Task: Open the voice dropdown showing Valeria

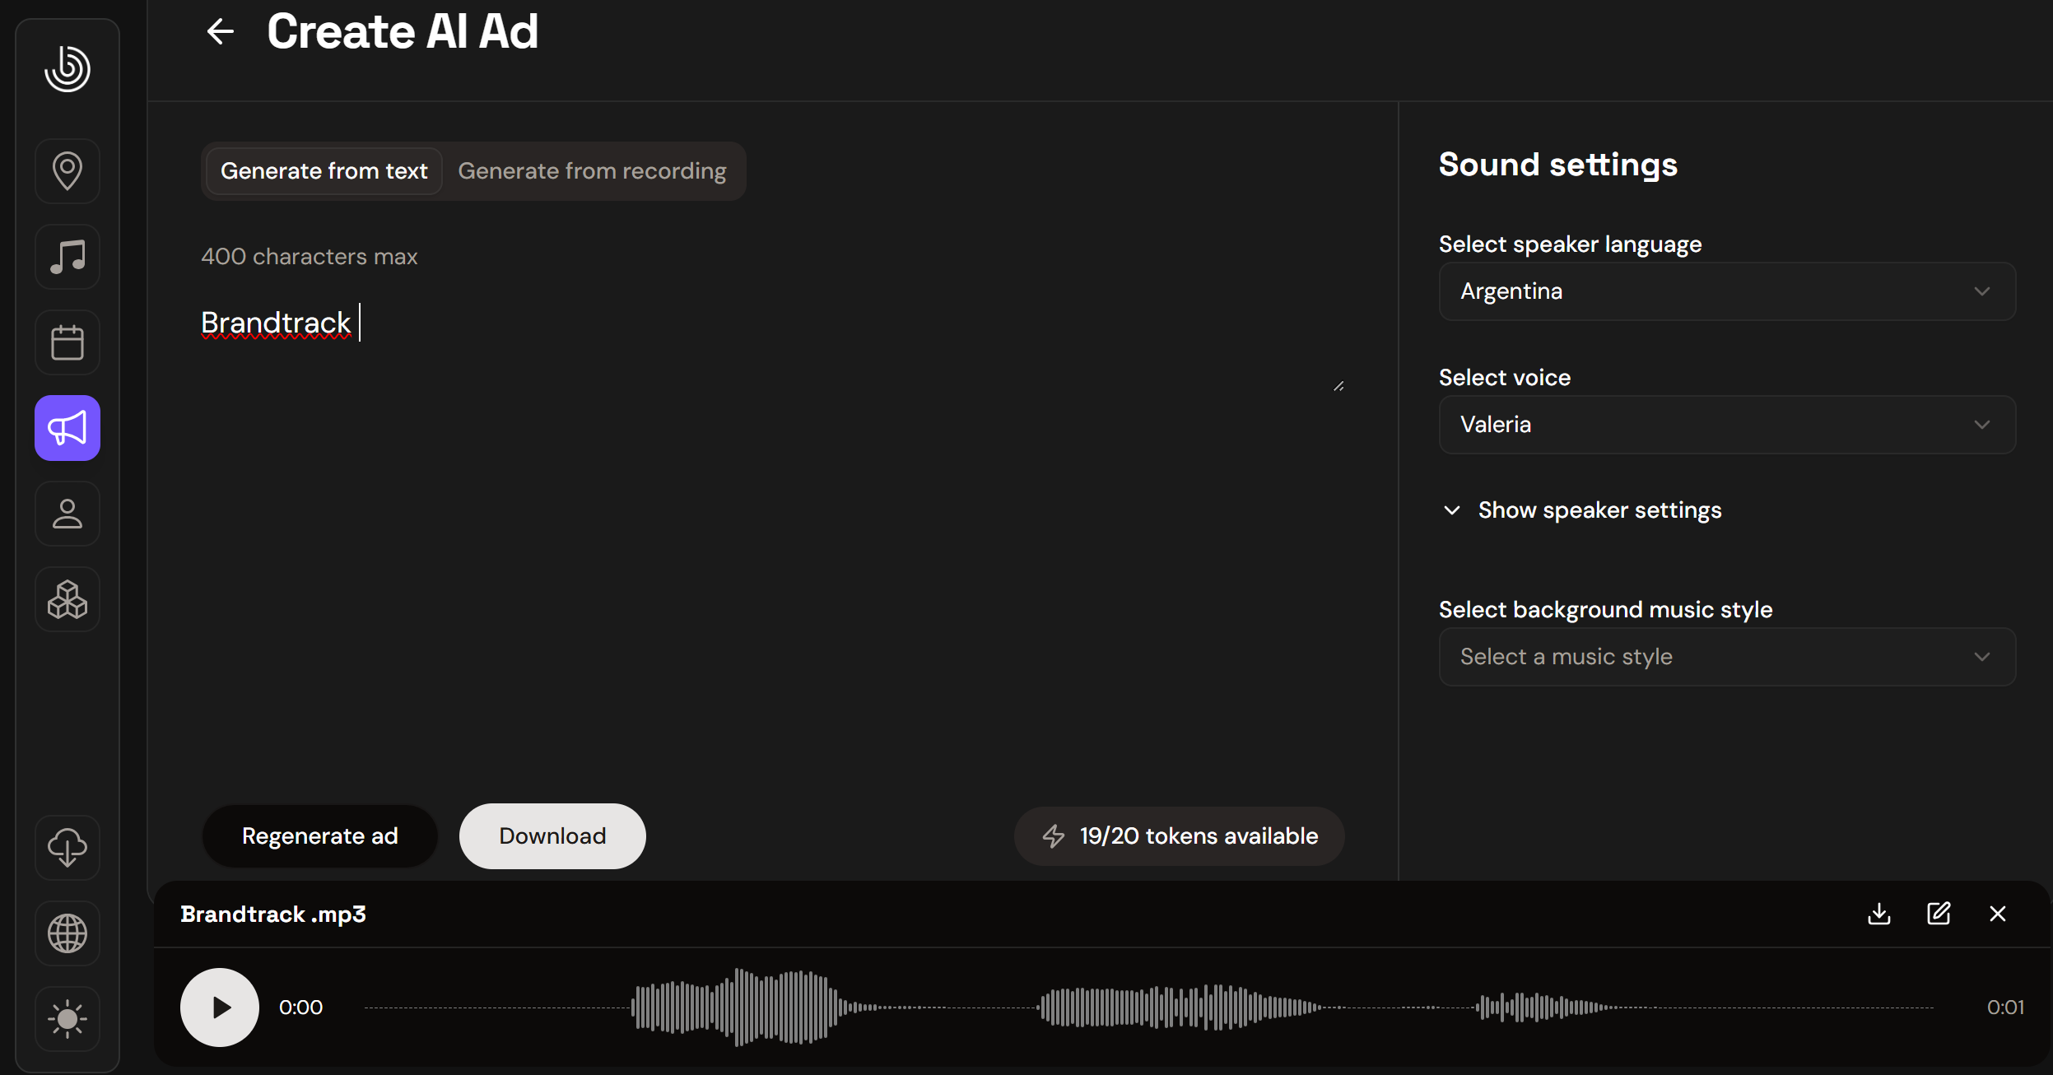Action: tap(1726, 425)
